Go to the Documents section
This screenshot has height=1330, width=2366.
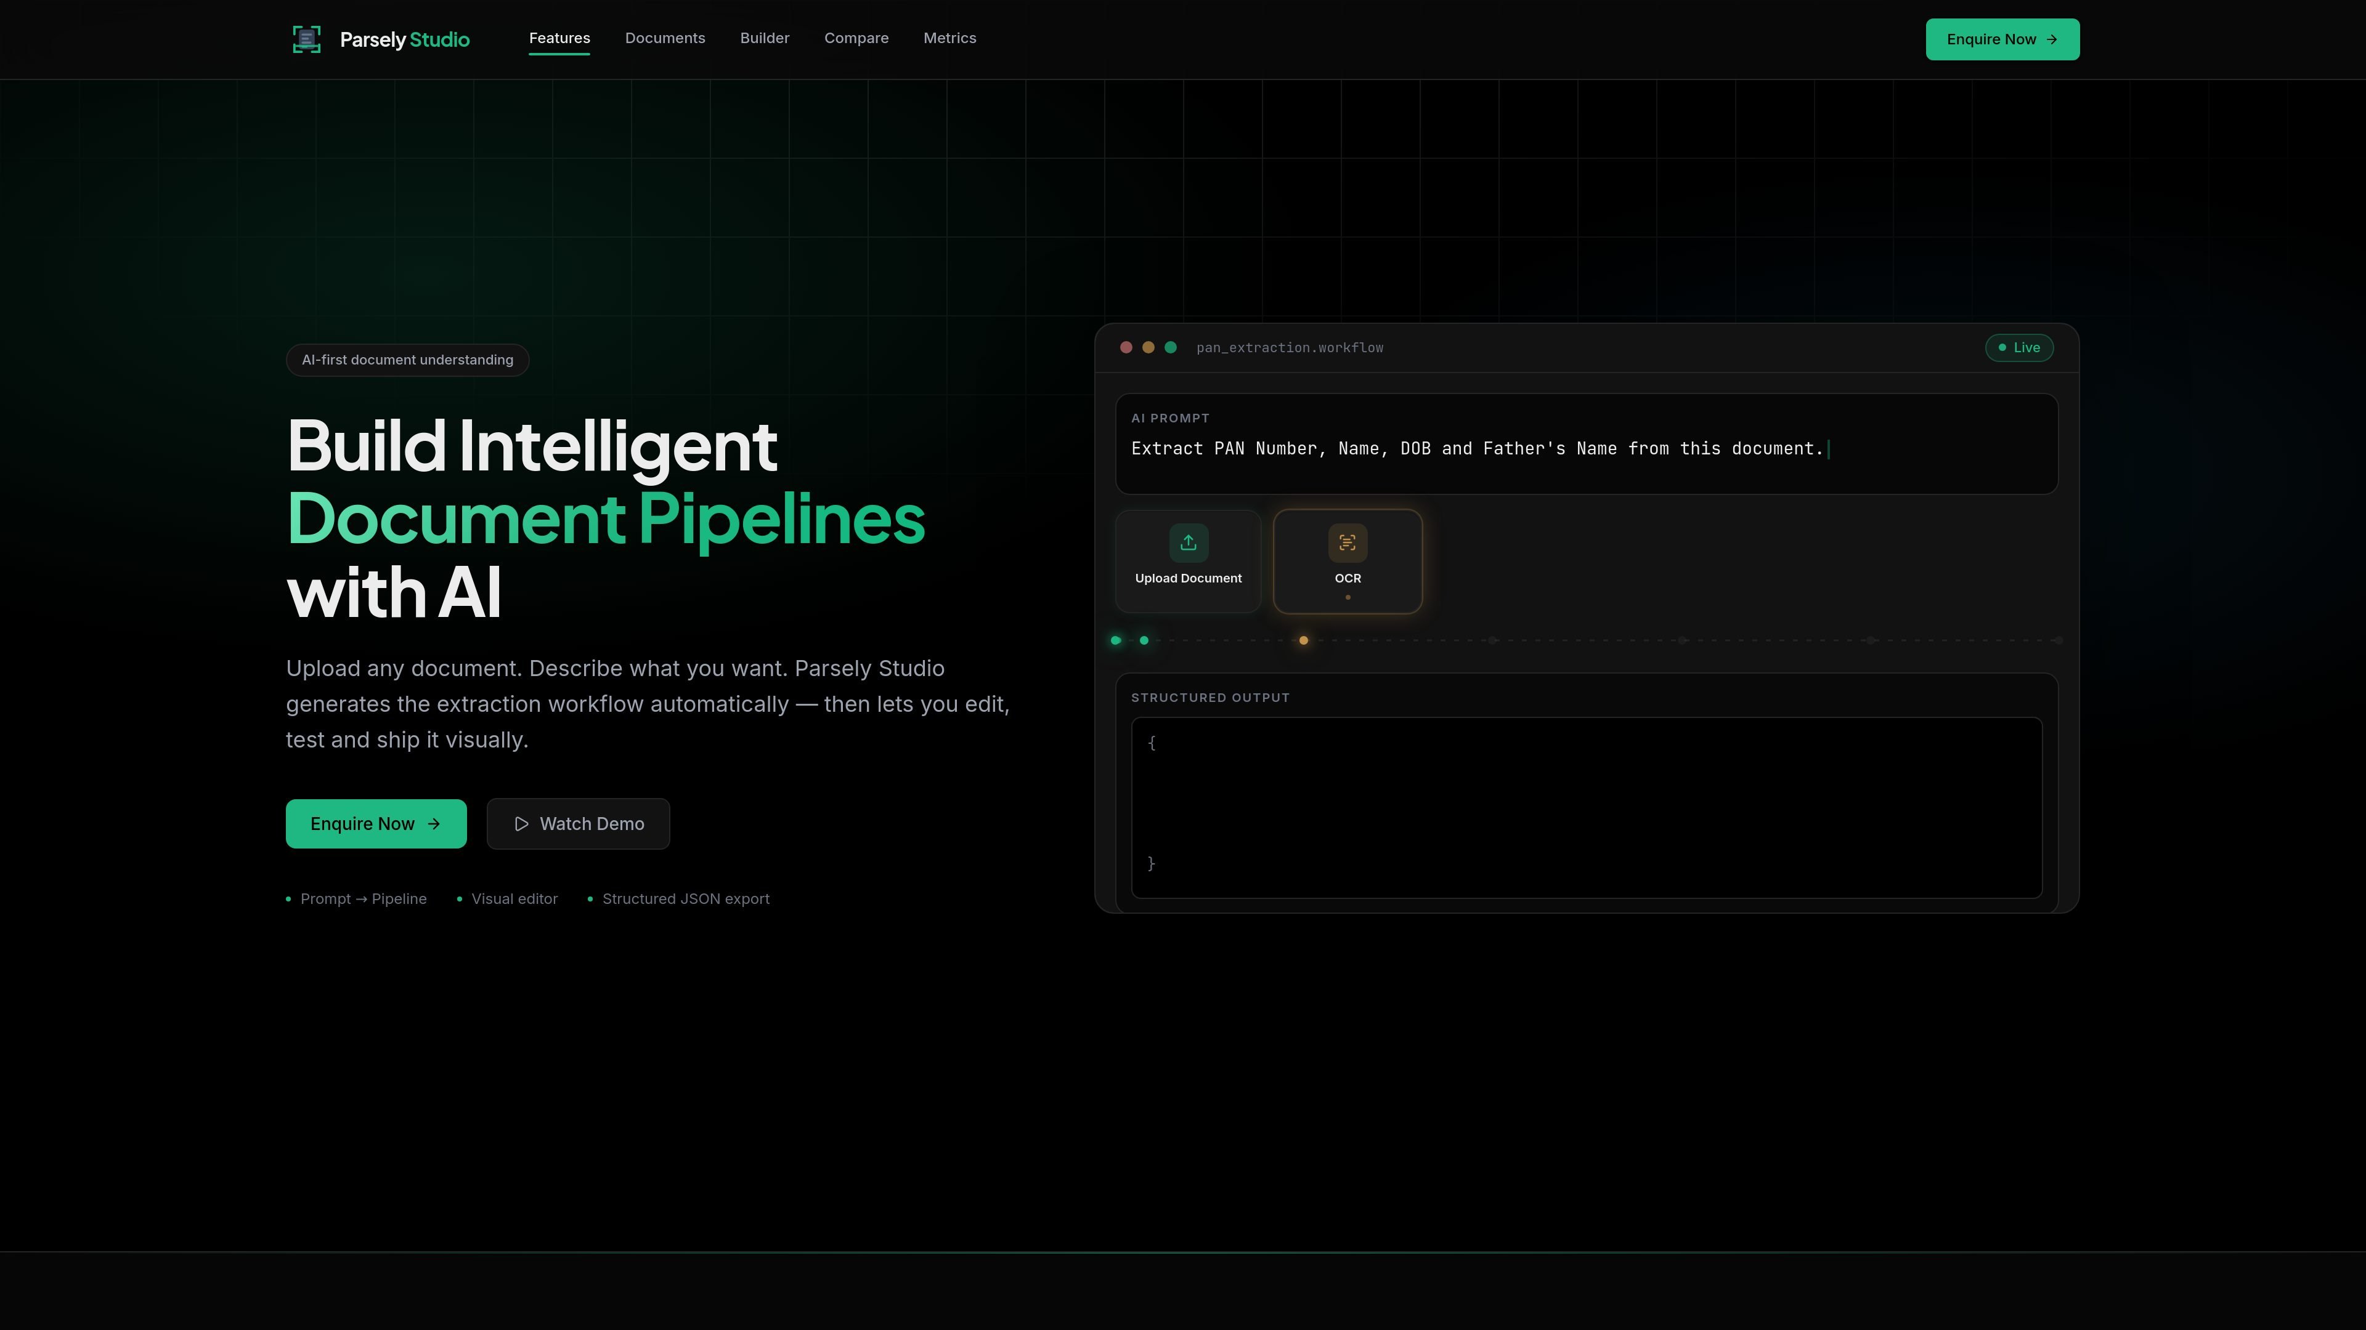[x=665, y=39]
